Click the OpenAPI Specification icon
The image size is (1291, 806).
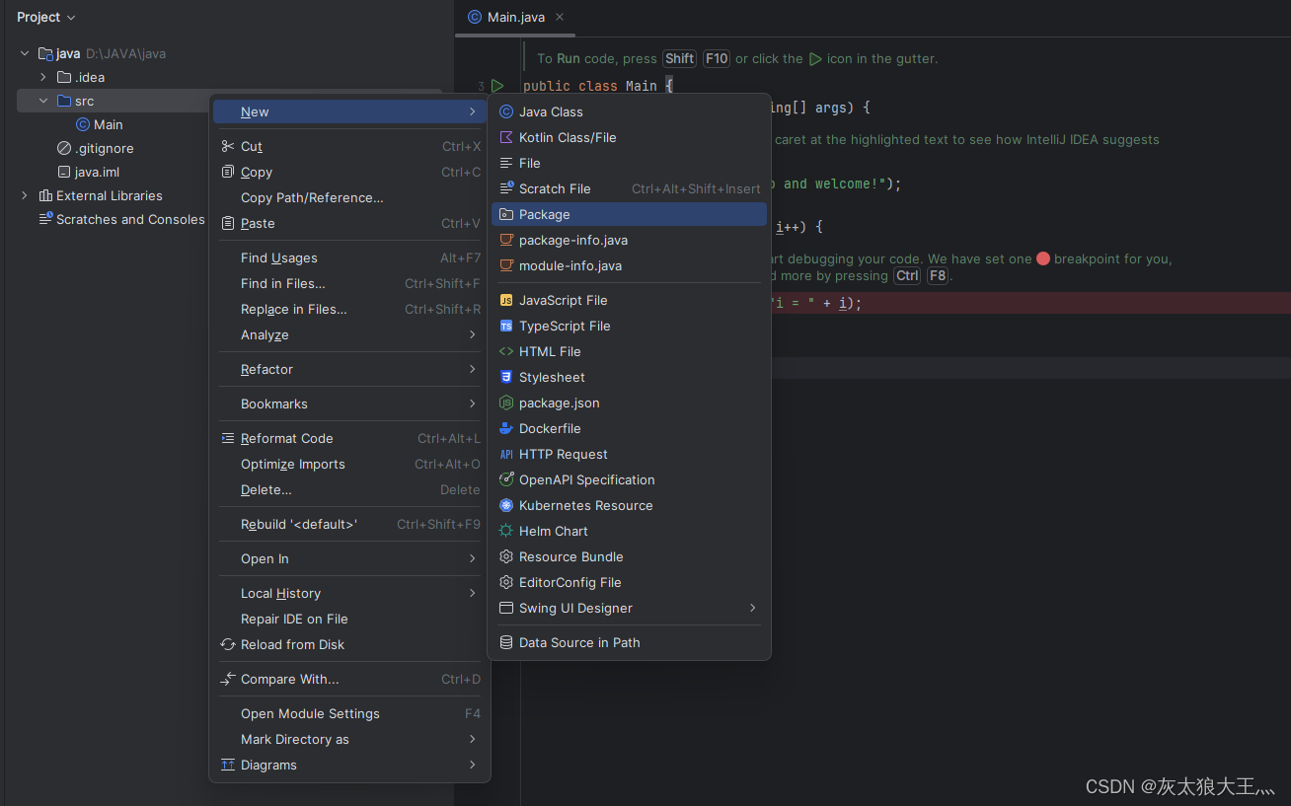(x=506, y=479)
